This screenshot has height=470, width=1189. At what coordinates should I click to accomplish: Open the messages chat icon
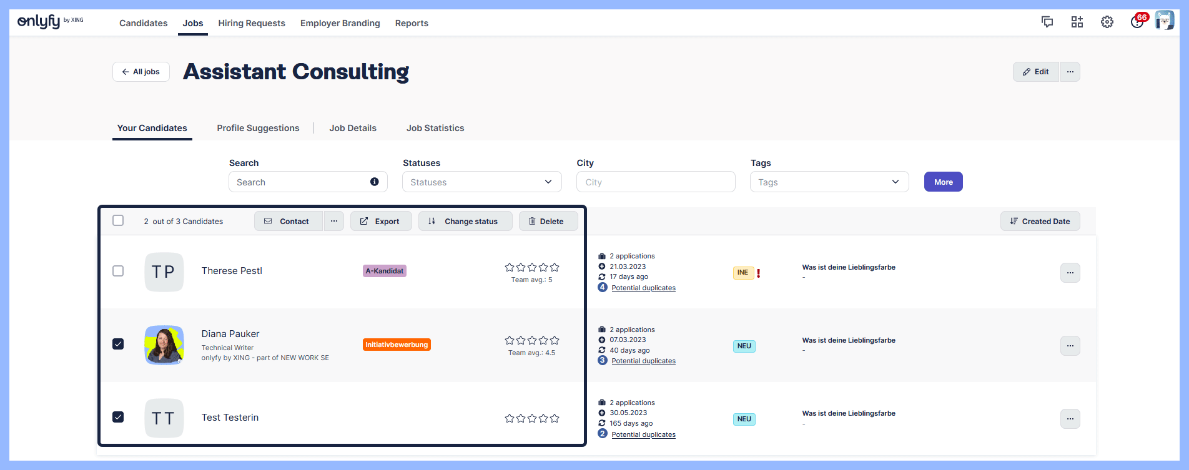click(1047, 22)
